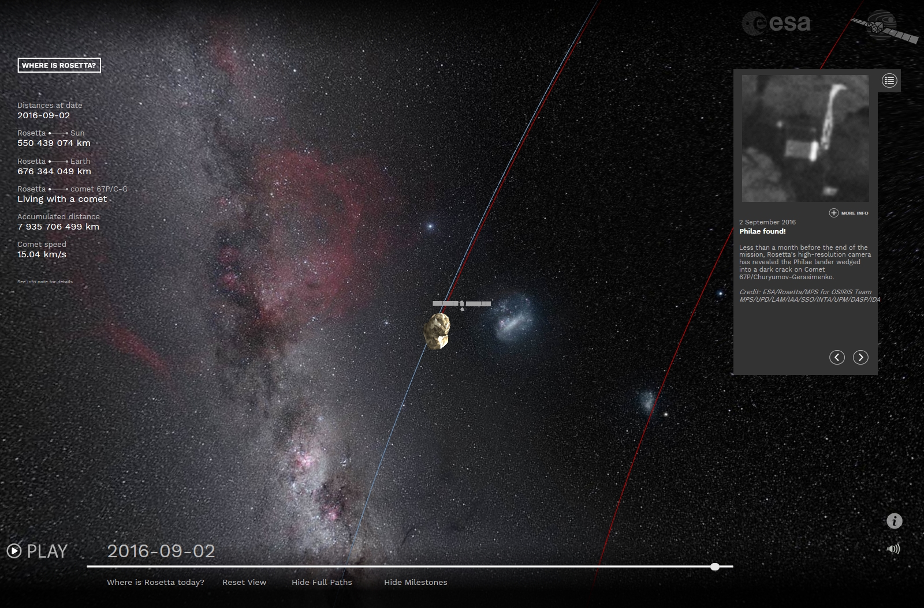Viewport: 924px width, 608px height.
Task: Click the 2016-09-02 date display near PLAY
Action: click(161, 551)
